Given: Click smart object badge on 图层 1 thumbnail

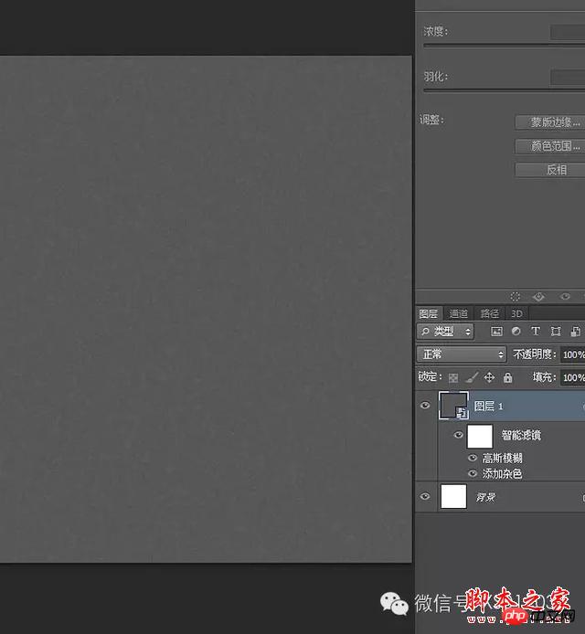Looking at the screenshot, I should [462, 413].
